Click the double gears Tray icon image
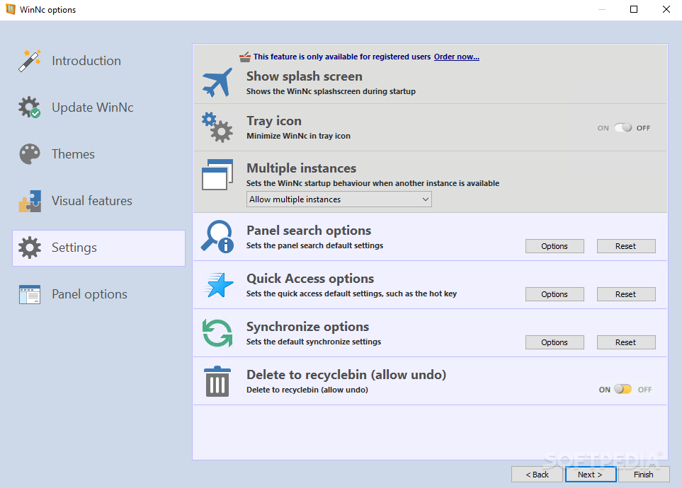Screen dimensions: 682x488 [217, 127]
